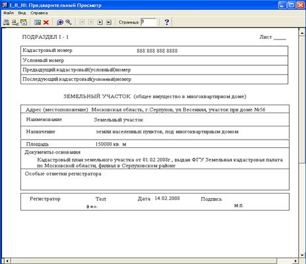Minimize the preview window
Screen dimensions: 306x264
(282, 5)
